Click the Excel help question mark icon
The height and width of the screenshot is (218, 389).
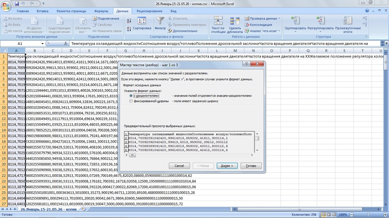(367, 10)
